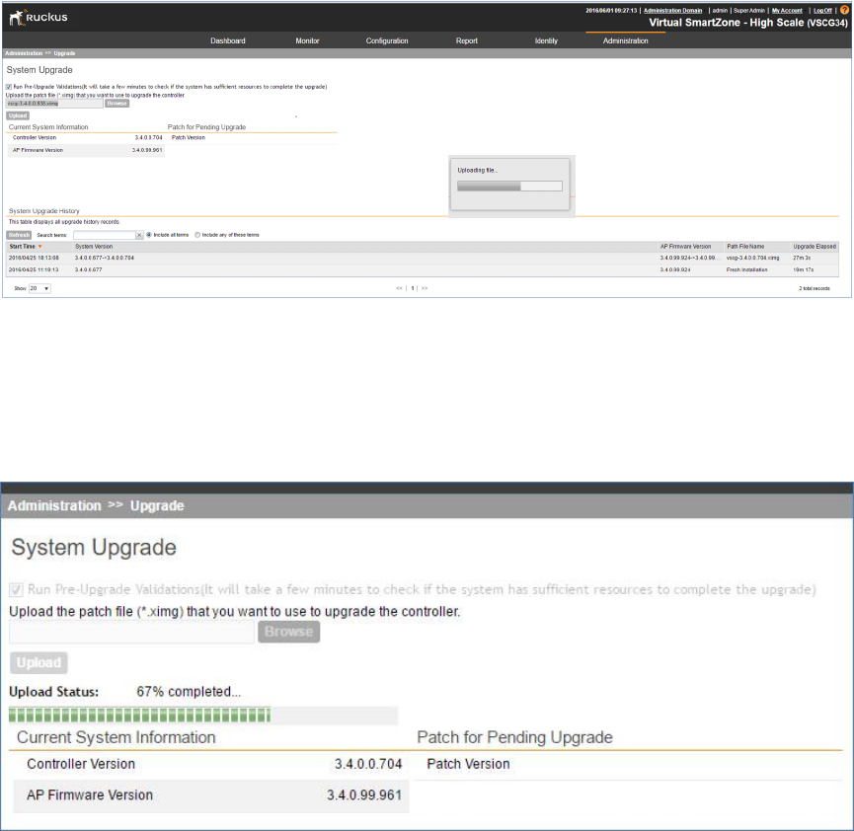Image resolution: width=854 pixels, height=831 pixels.
Task: Click the Start Time sort arrow icon
Action: coord(39,247)
